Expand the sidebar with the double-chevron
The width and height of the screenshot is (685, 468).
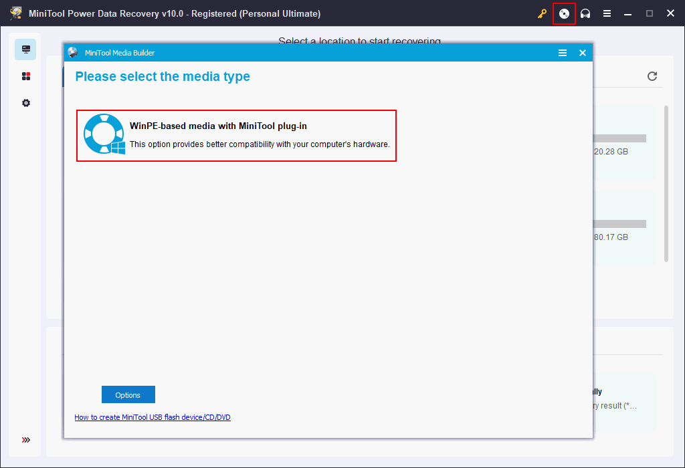26,440
